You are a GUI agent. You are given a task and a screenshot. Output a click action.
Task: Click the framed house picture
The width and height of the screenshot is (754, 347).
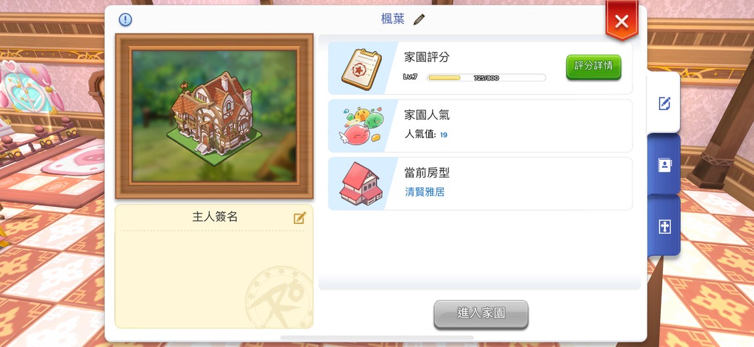click(x=214, y=116)
